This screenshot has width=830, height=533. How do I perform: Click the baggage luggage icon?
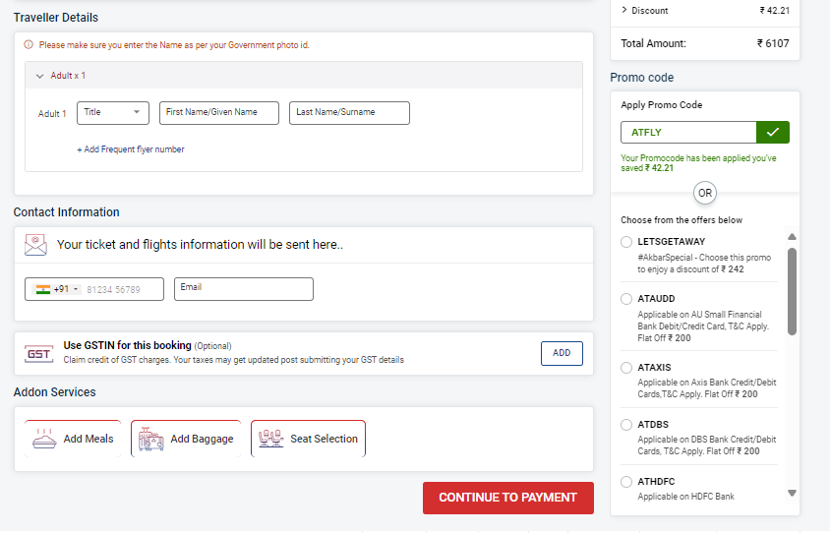tap(151, 439)
